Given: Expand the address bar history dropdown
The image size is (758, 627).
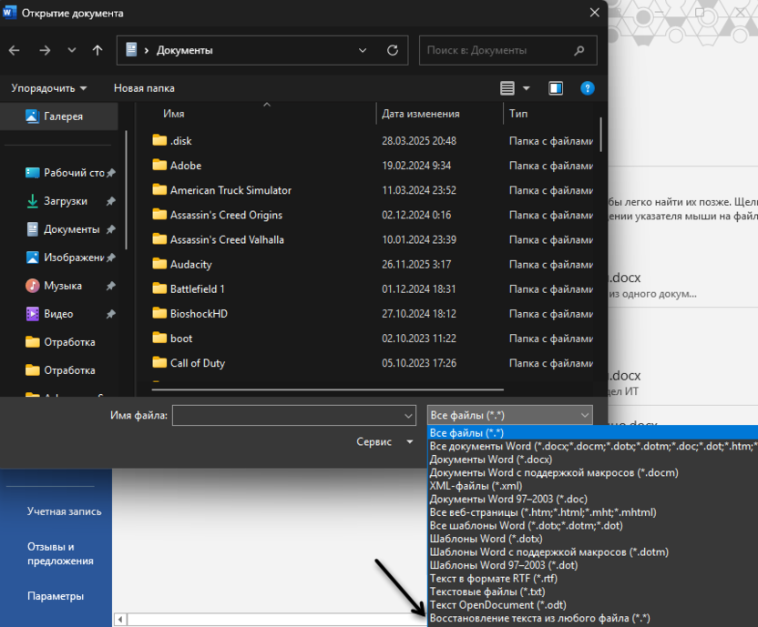Looking at the screenshot, I should coord(362,50).
